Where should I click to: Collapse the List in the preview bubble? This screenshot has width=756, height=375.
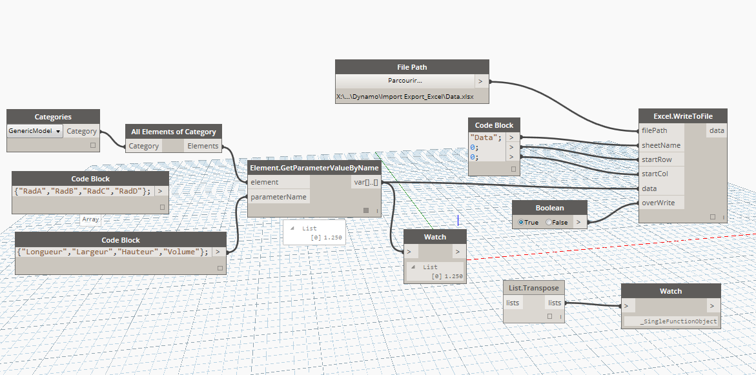pos(291,228)
